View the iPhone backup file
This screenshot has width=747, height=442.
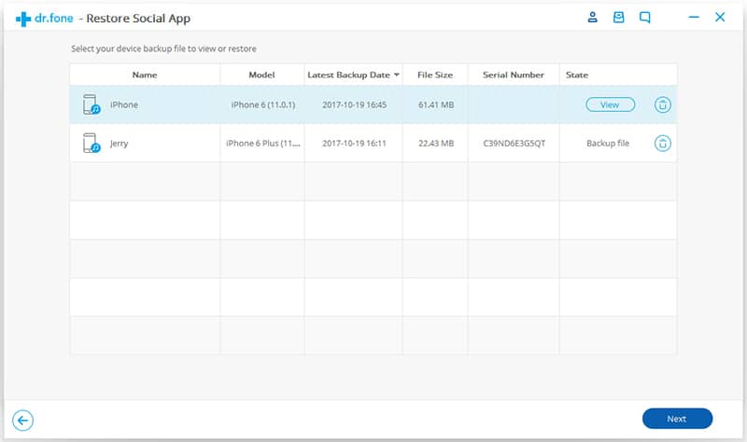pyautogui.click(x=611, y=104)
